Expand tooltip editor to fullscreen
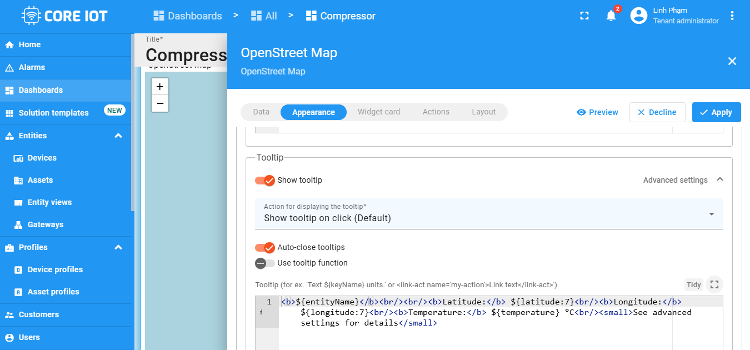This screenshot has width=750, height=350. (714, 284)
